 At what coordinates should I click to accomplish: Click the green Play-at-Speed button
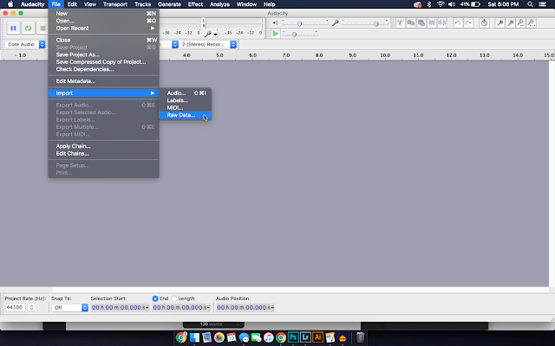click(x=276, y=34)
